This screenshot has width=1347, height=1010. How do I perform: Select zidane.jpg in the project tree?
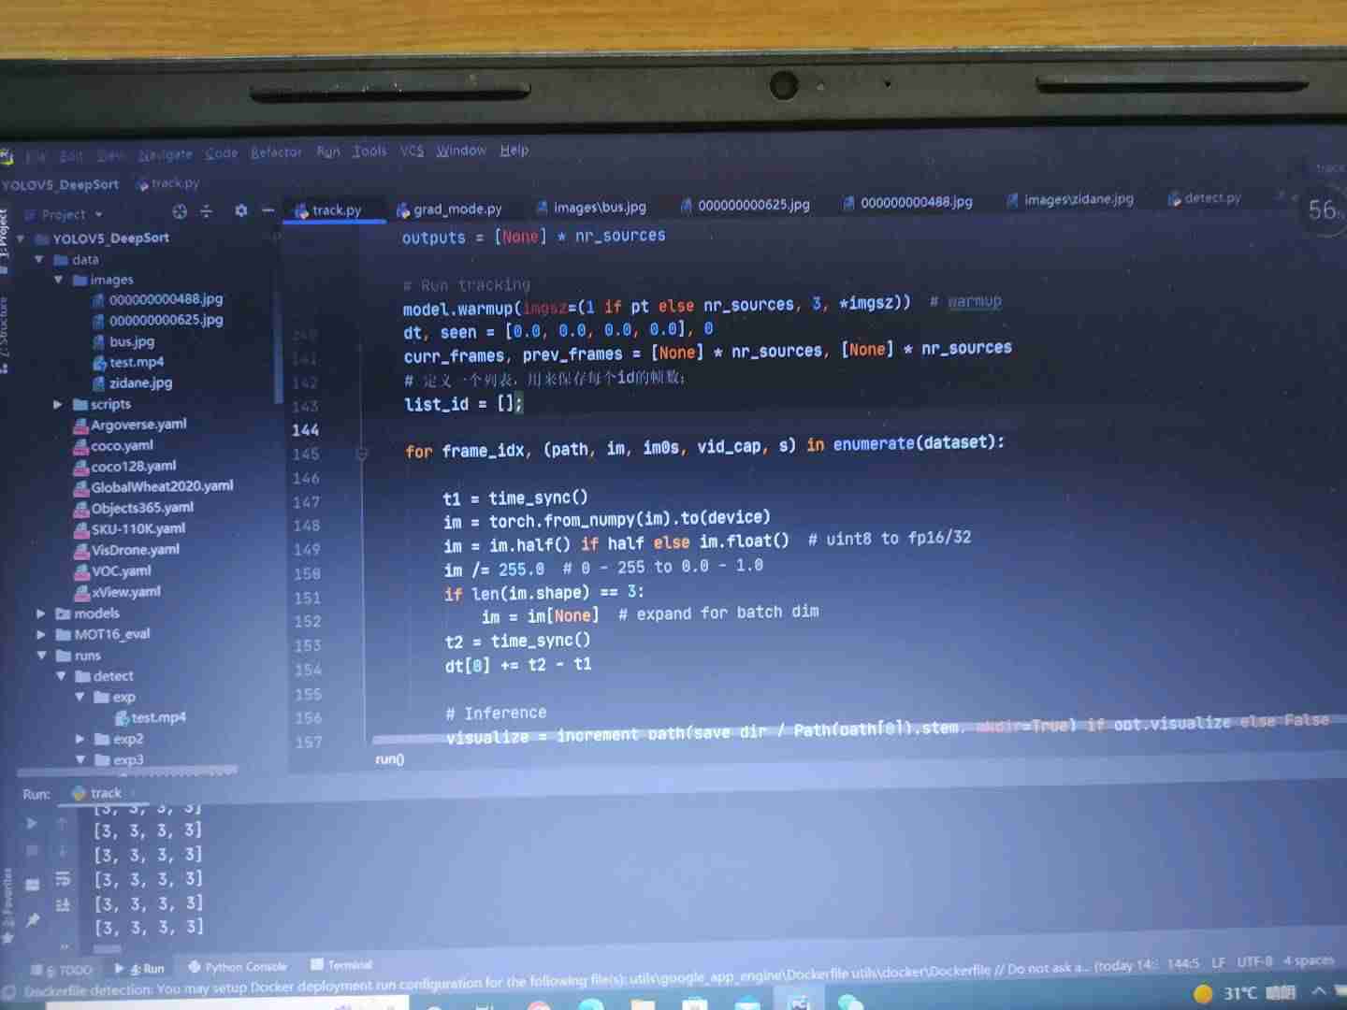click(x=140, y=383)
